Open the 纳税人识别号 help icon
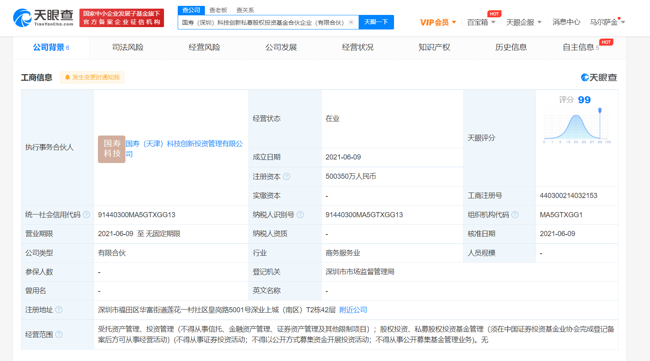650x361 pixels. coord(300,214)
